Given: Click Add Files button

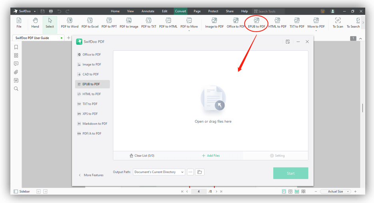Looking at the screenshot, I should point(211,155).
